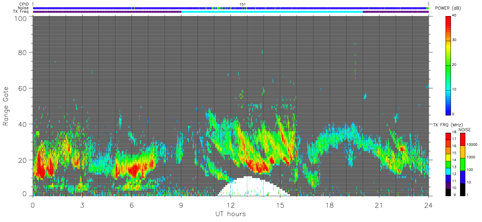
Task: Select the CPID value 151
Action: coord(243,4)
